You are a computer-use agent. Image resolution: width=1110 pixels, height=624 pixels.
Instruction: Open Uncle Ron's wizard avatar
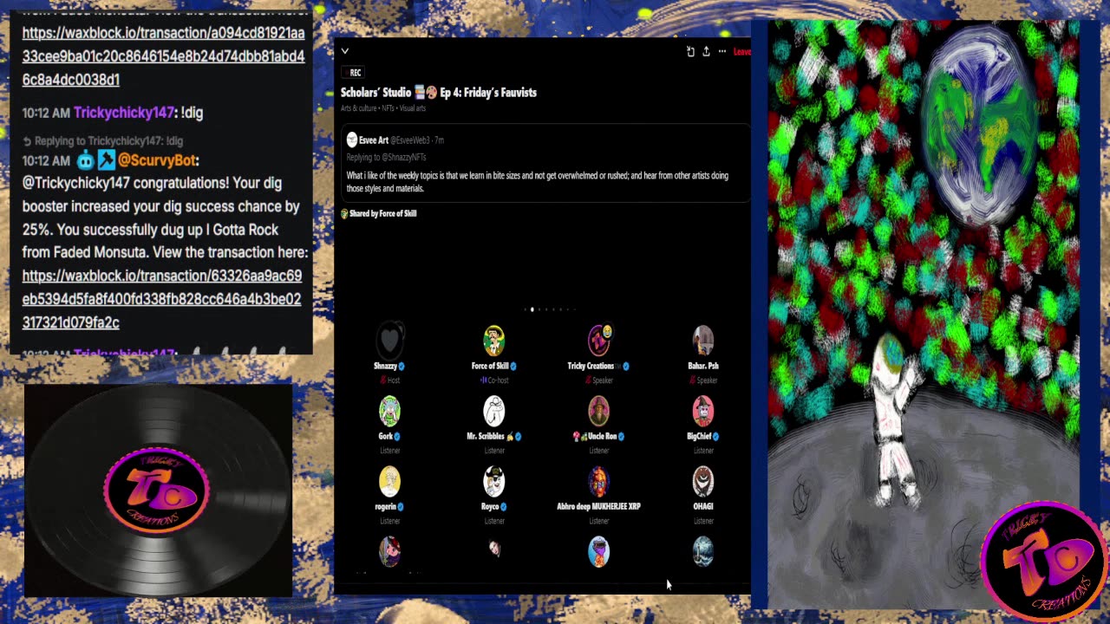[598, 411]
